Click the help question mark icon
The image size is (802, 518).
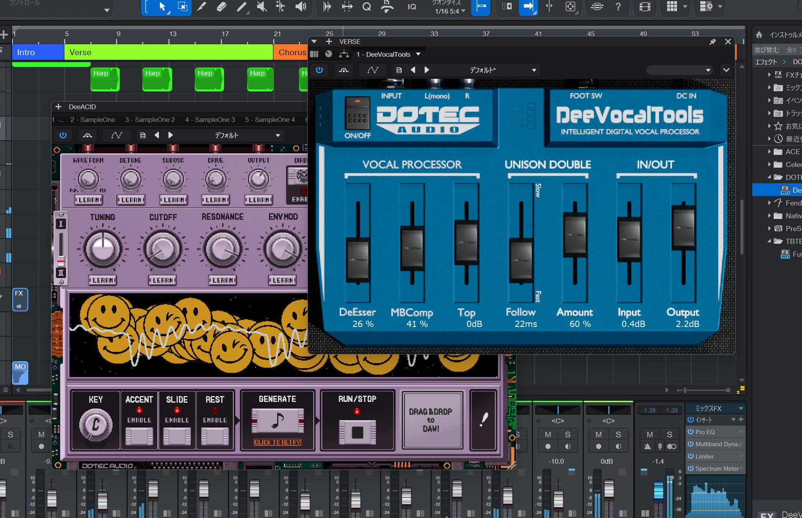pyautogui.click(x=618, y=7)
